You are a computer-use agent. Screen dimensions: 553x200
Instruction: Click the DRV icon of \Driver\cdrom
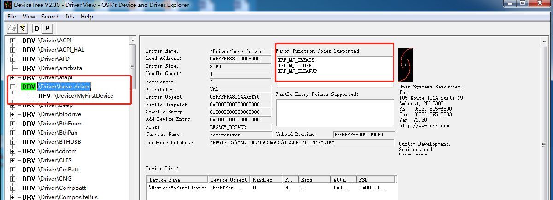tap(29, 151)
